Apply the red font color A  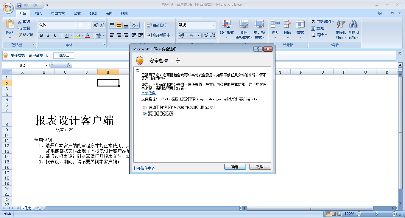coord(88,35)
